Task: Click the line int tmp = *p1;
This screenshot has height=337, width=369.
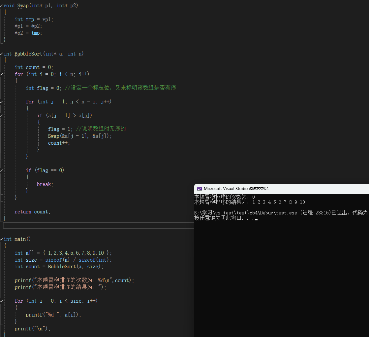Action: (34, 19)
